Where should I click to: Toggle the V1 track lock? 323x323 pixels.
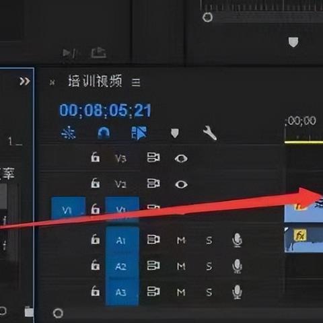[95, 209]
